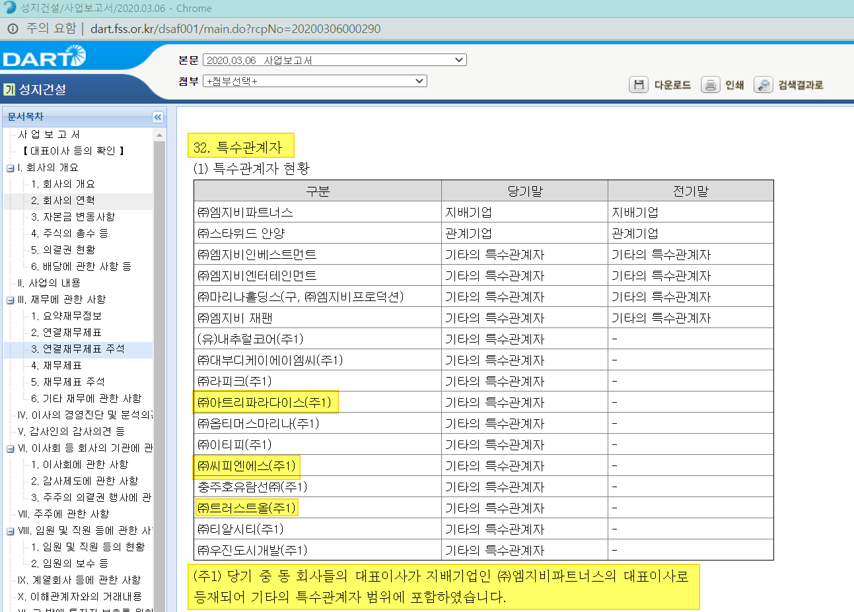The height and width of the screenshot is (612, 854).
Task: Click the 기 badge next to 성지건설
Action: tap(9, 89)
